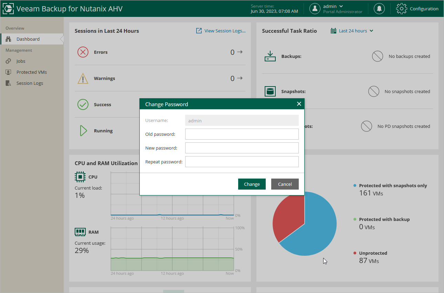Click the View Session Logs external link icon
Screen dimensions: 444x293
pyautogui.click(x=199, y=31)
